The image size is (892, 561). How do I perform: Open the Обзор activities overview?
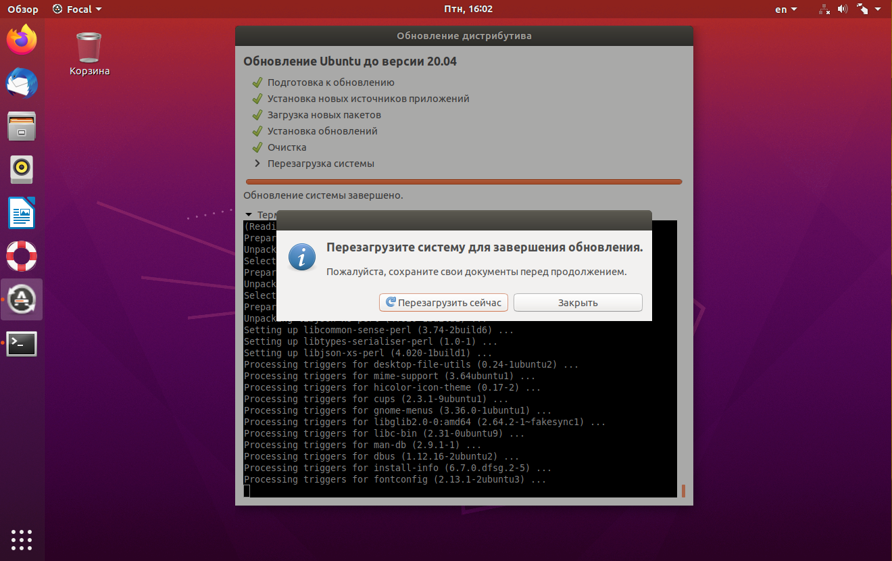click(23, 9)
